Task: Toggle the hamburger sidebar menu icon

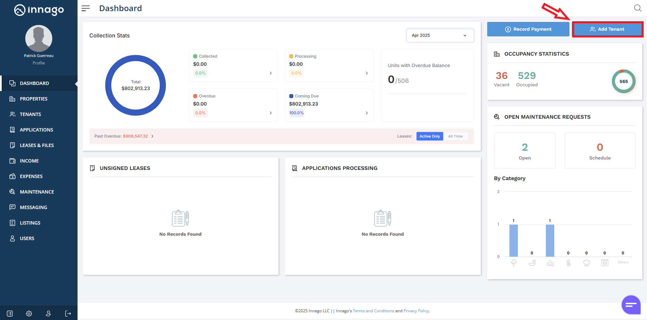Action: [86, 8]
